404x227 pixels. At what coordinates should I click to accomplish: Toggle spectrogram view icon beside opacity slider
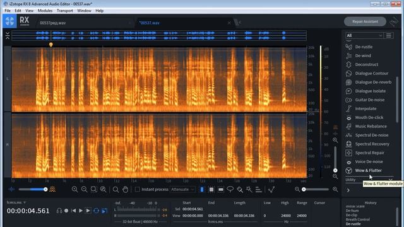52,189
